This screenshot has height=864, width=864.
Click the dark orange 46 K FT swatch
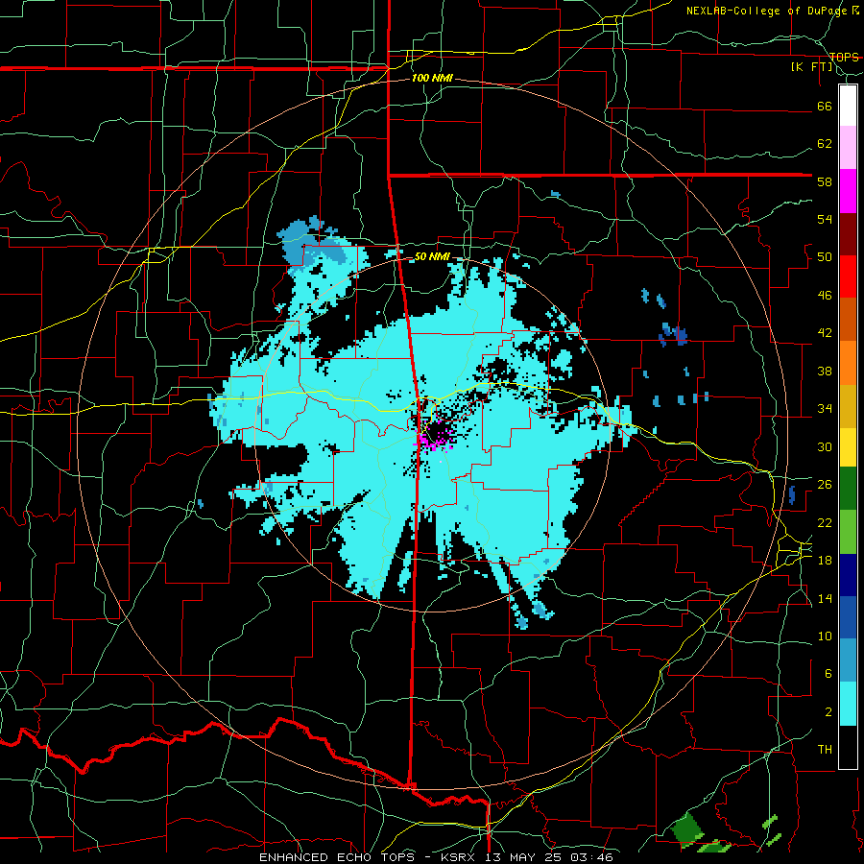point(848,319)
